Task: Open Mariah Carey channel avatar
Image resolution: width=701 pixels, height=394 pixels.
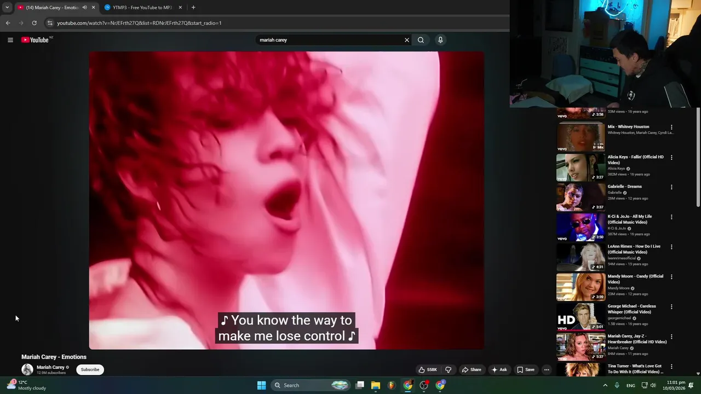Action: tap(27, 369)
